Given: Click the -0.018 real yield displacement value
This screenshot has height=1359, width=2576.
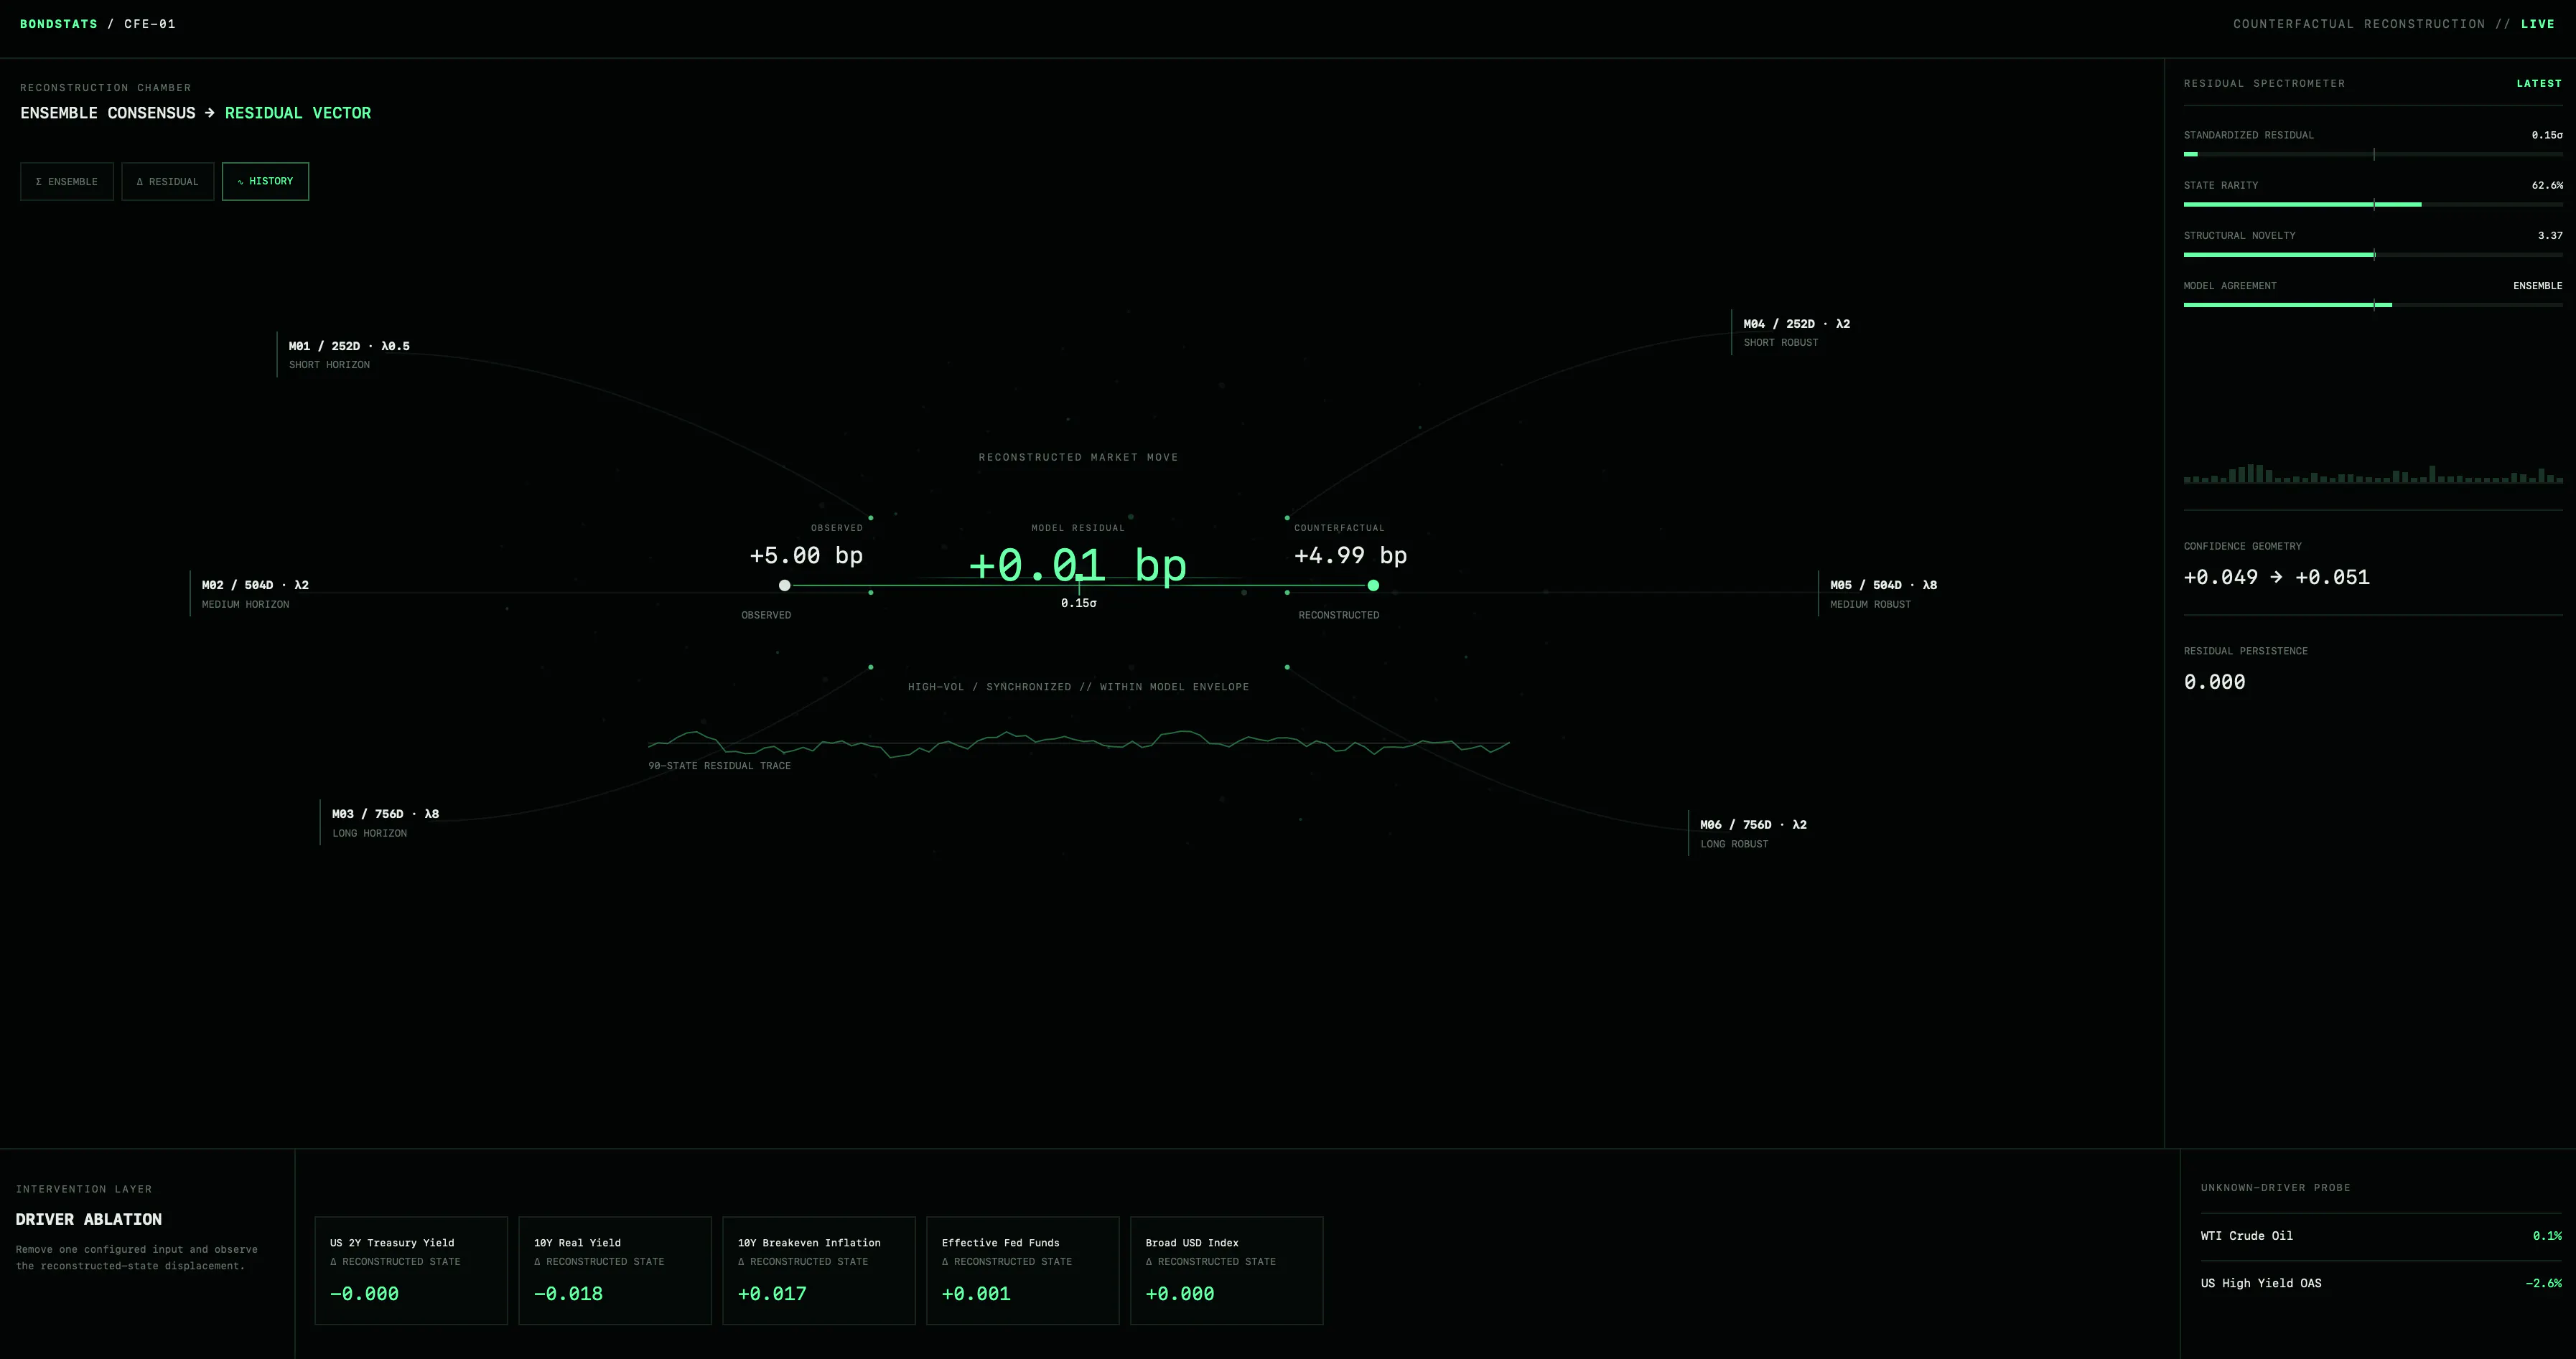Looking at the screenshot, I should click(568, 1294).
